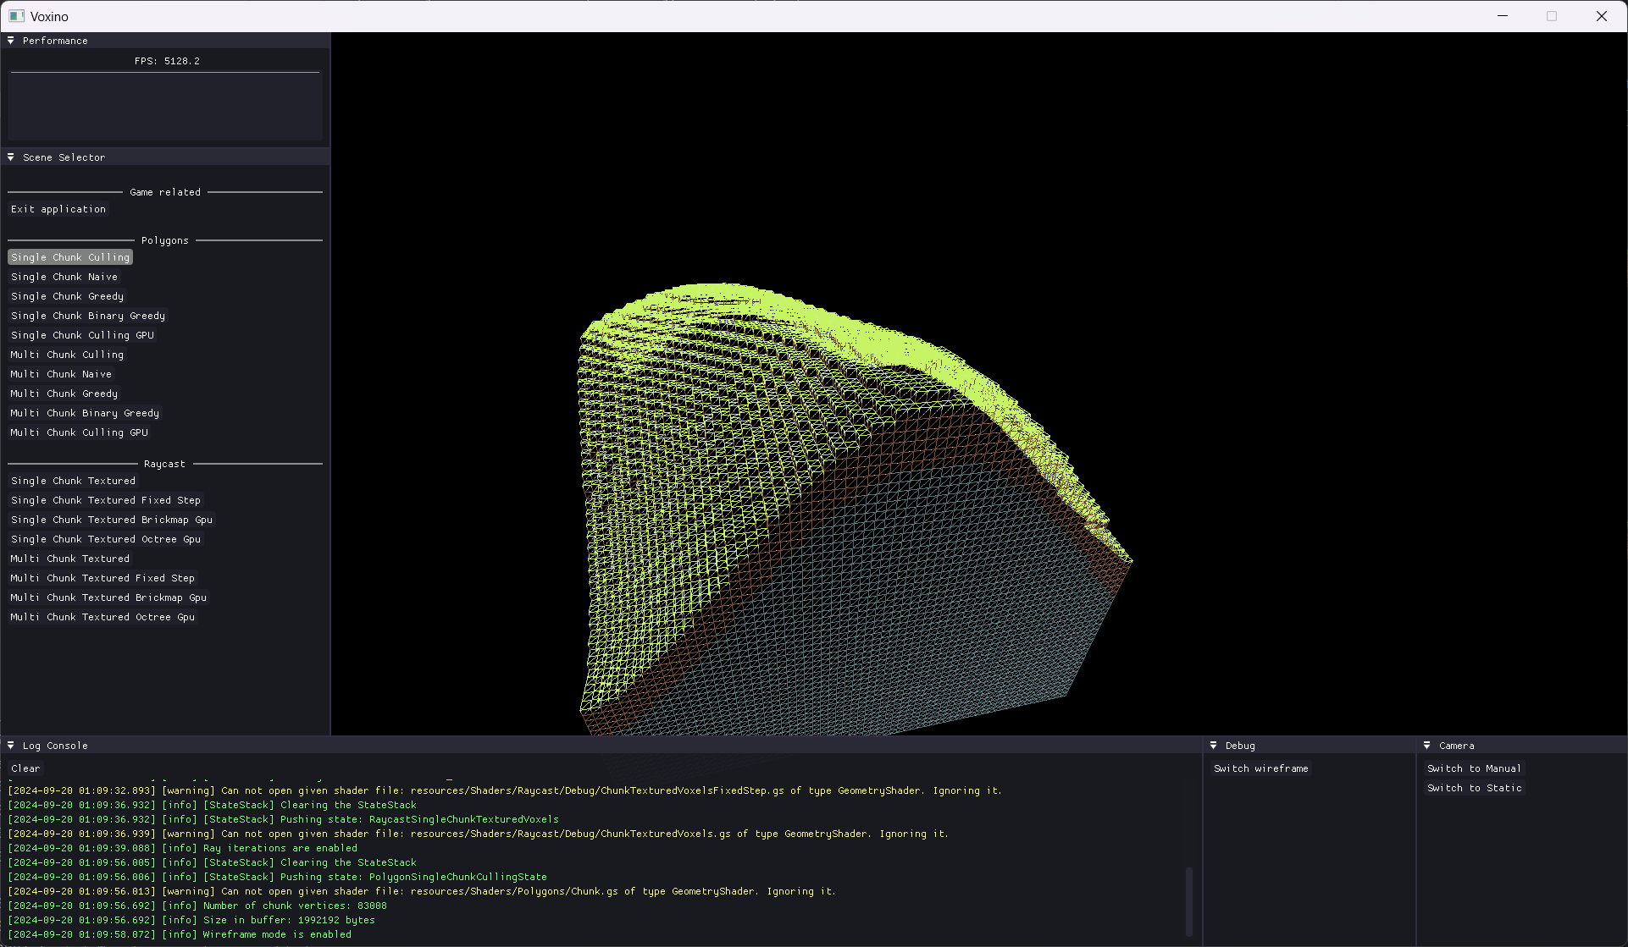1628x947 pixels.
Task: Collapse the Log Console panel arrow
Action: [x=11, y=746]
